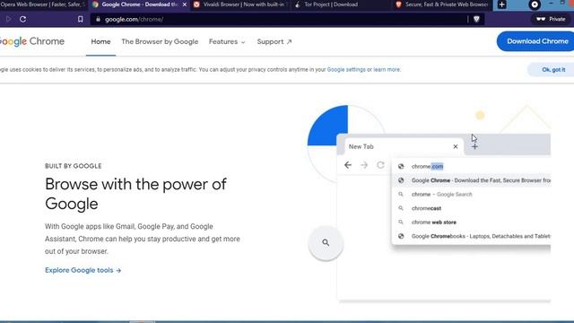The image size is (574, 323).
Task: Click the Browse with the power of Google heading
Action: 135,194
